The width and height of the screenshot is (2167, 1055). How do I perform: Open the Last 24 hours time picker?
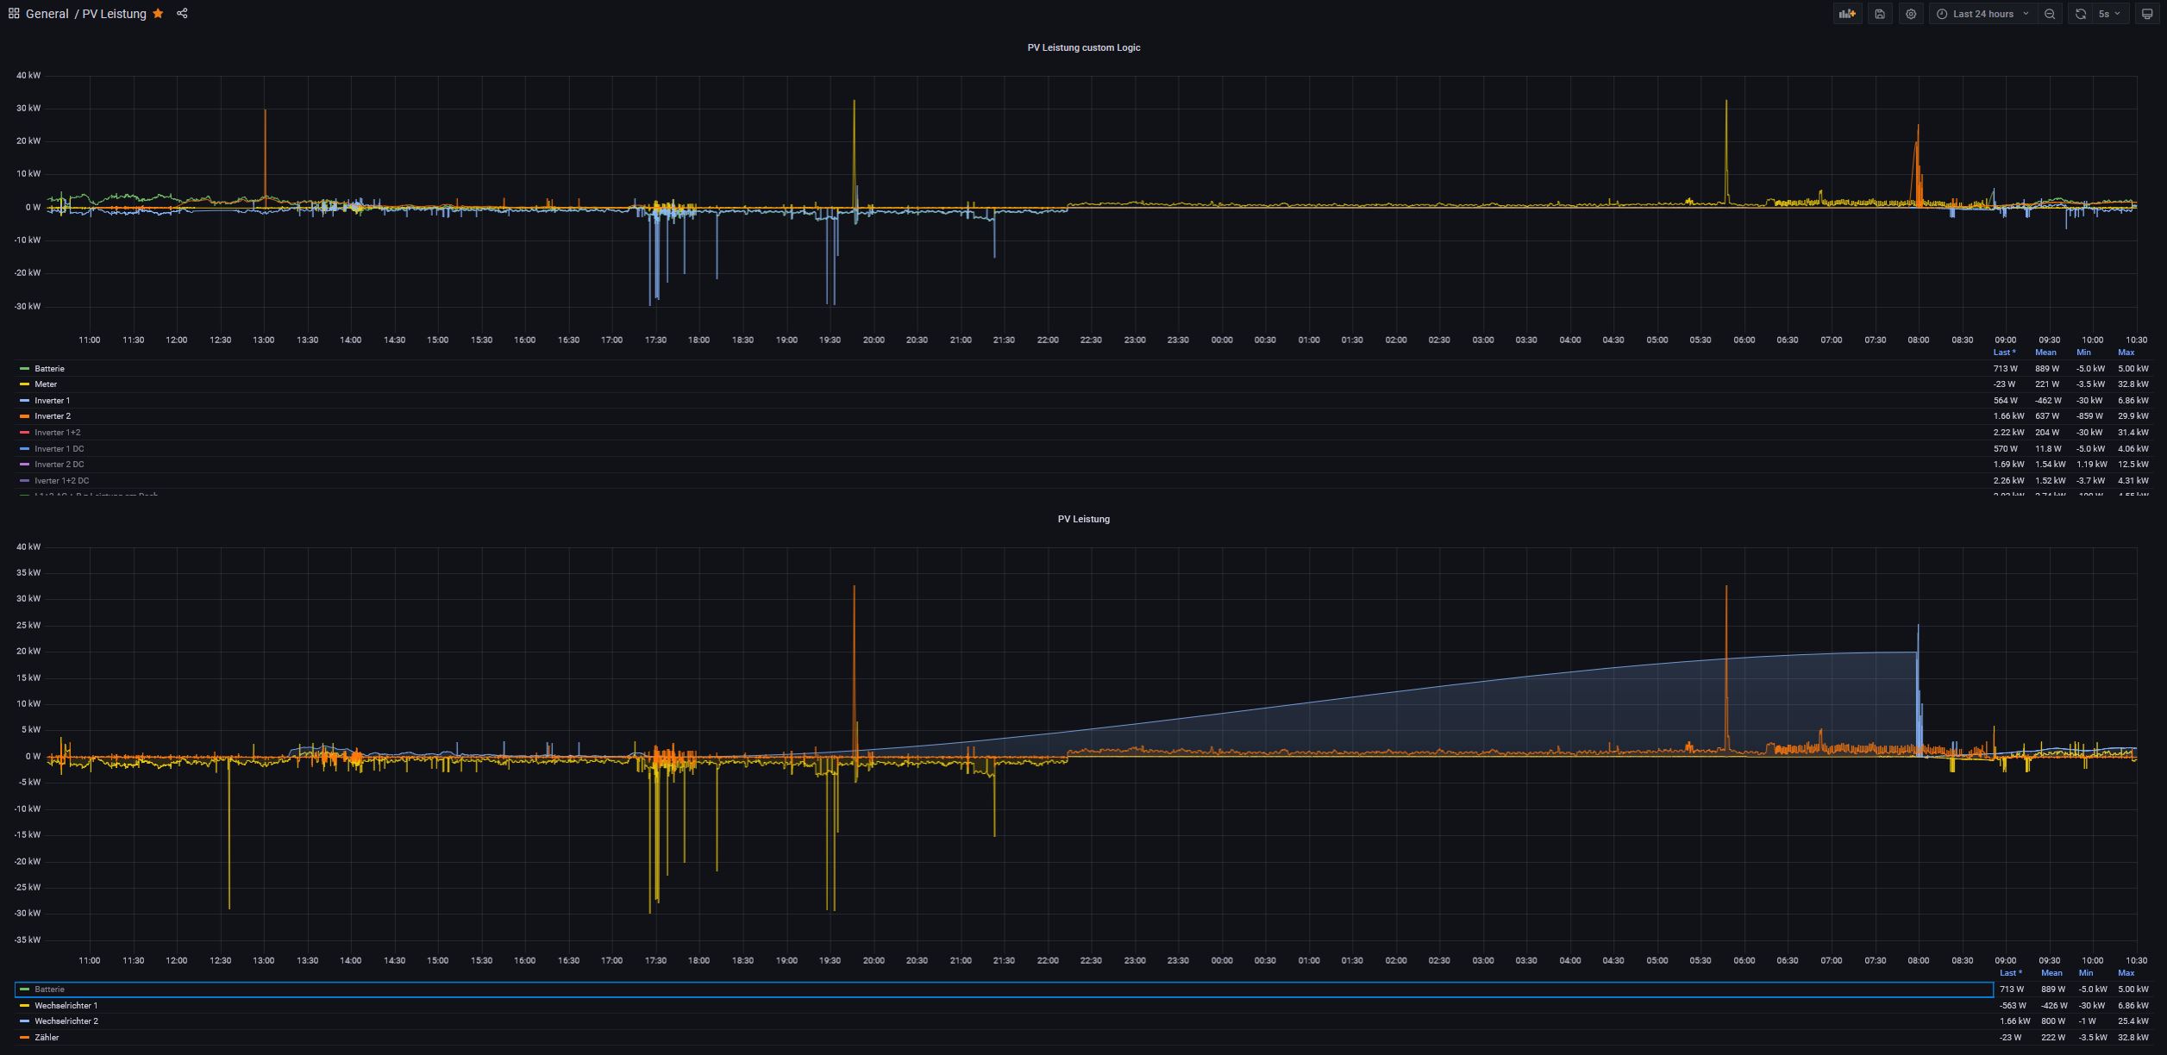coord(1983,14)
